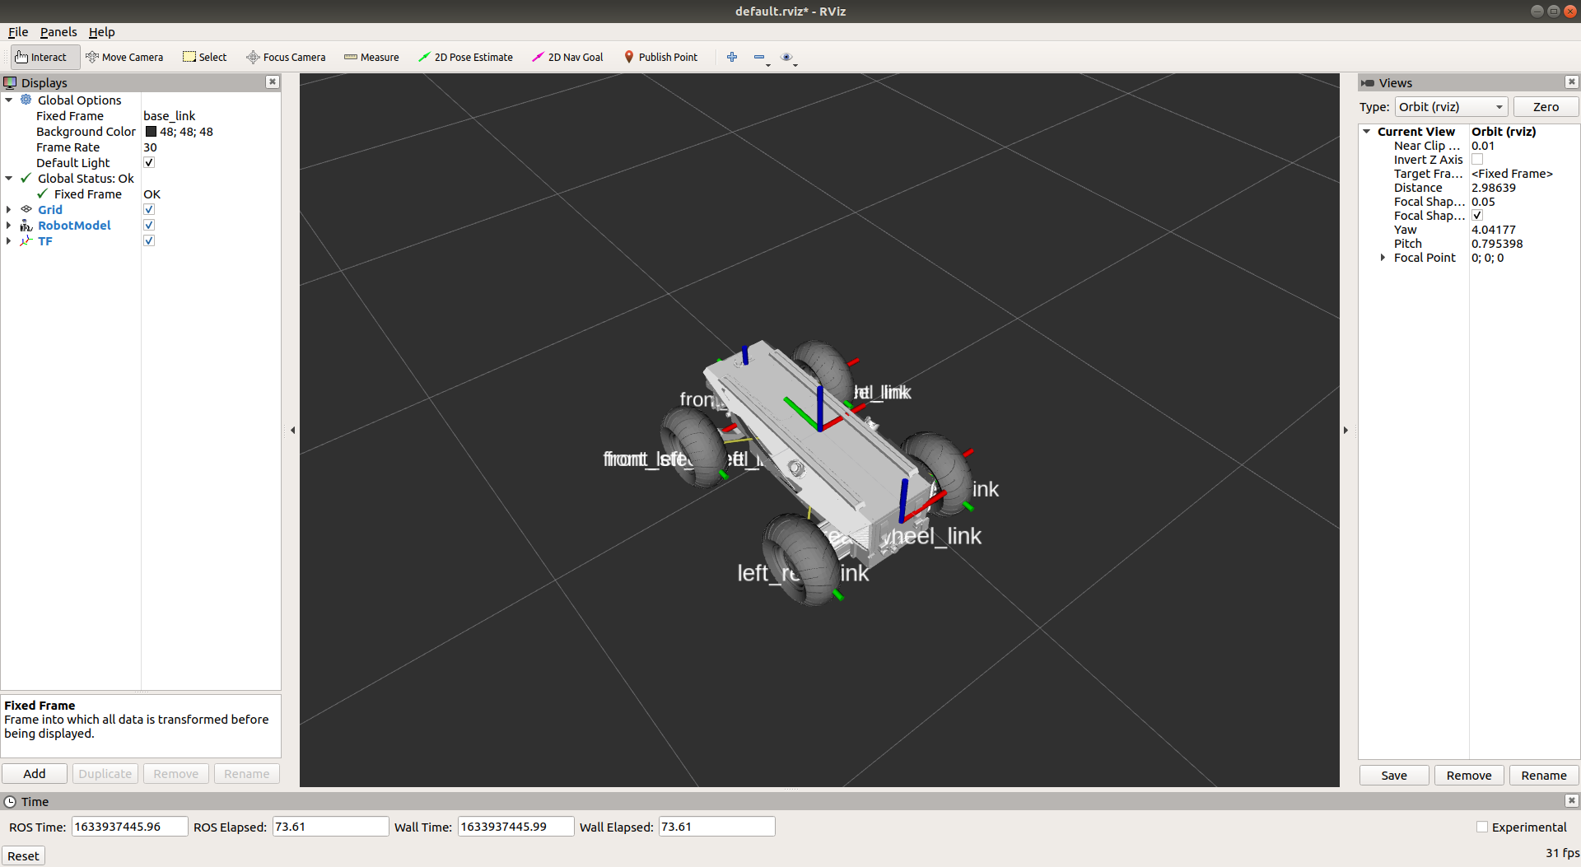The height and width of the screenshot is (867, 1581).
Task: Open the File menu
Action: 17,32
